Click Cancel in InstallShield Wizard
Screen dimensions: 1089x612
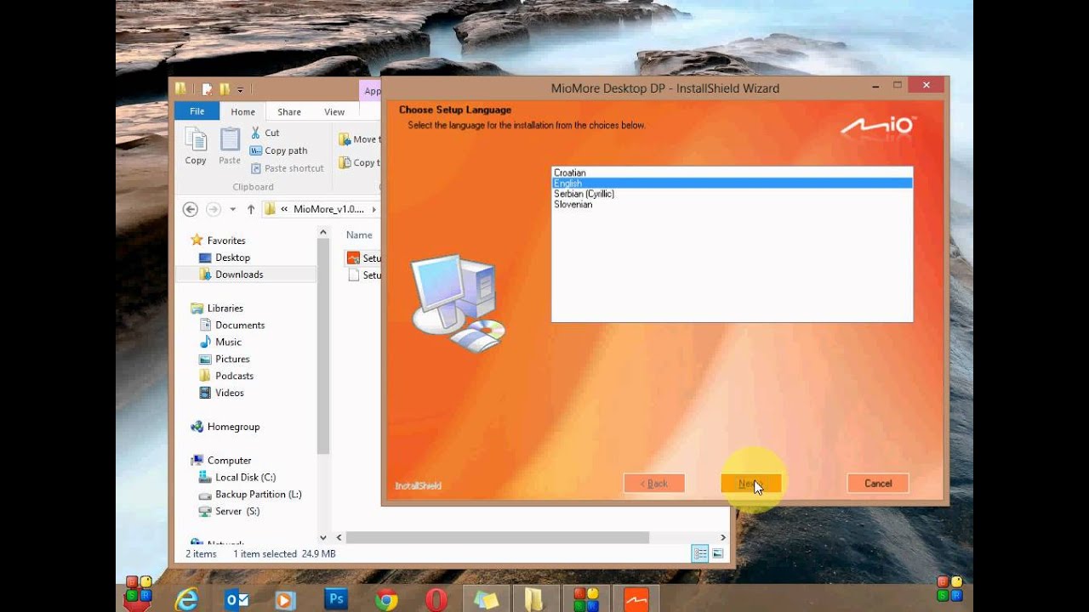pyautogui.click(x=878, y=484)
